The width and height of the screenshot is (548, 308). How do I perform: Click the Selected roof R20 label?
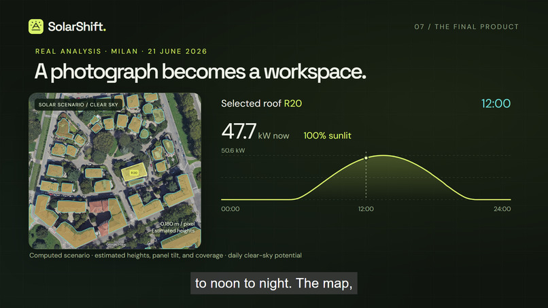tap(261, 103)
